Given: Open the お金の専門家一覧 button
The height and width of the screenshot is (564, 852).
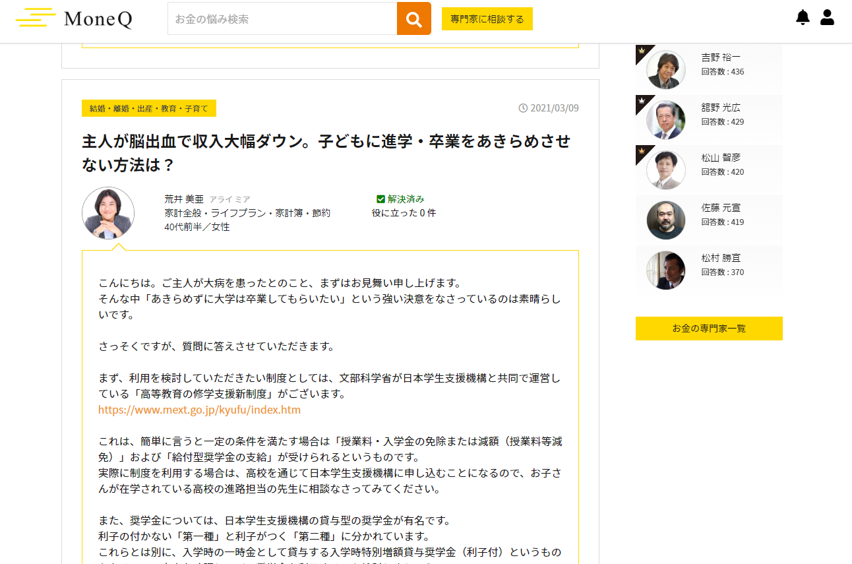Looking at the screenshot, I should pos(709,328).
